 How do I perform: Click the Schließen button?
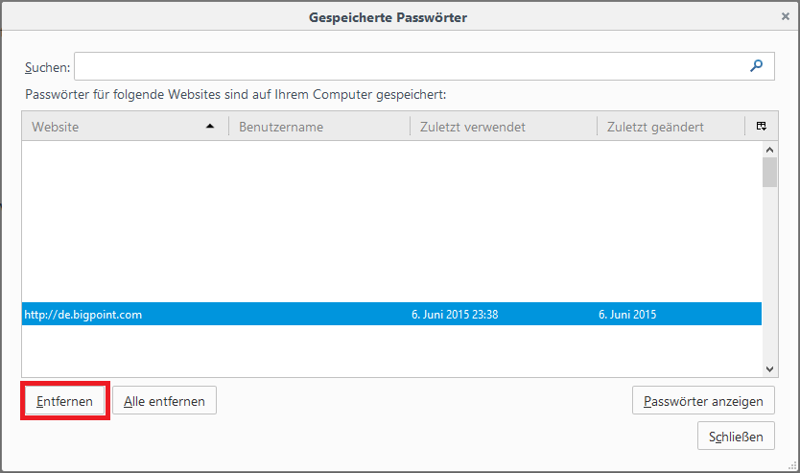(736, 437)
